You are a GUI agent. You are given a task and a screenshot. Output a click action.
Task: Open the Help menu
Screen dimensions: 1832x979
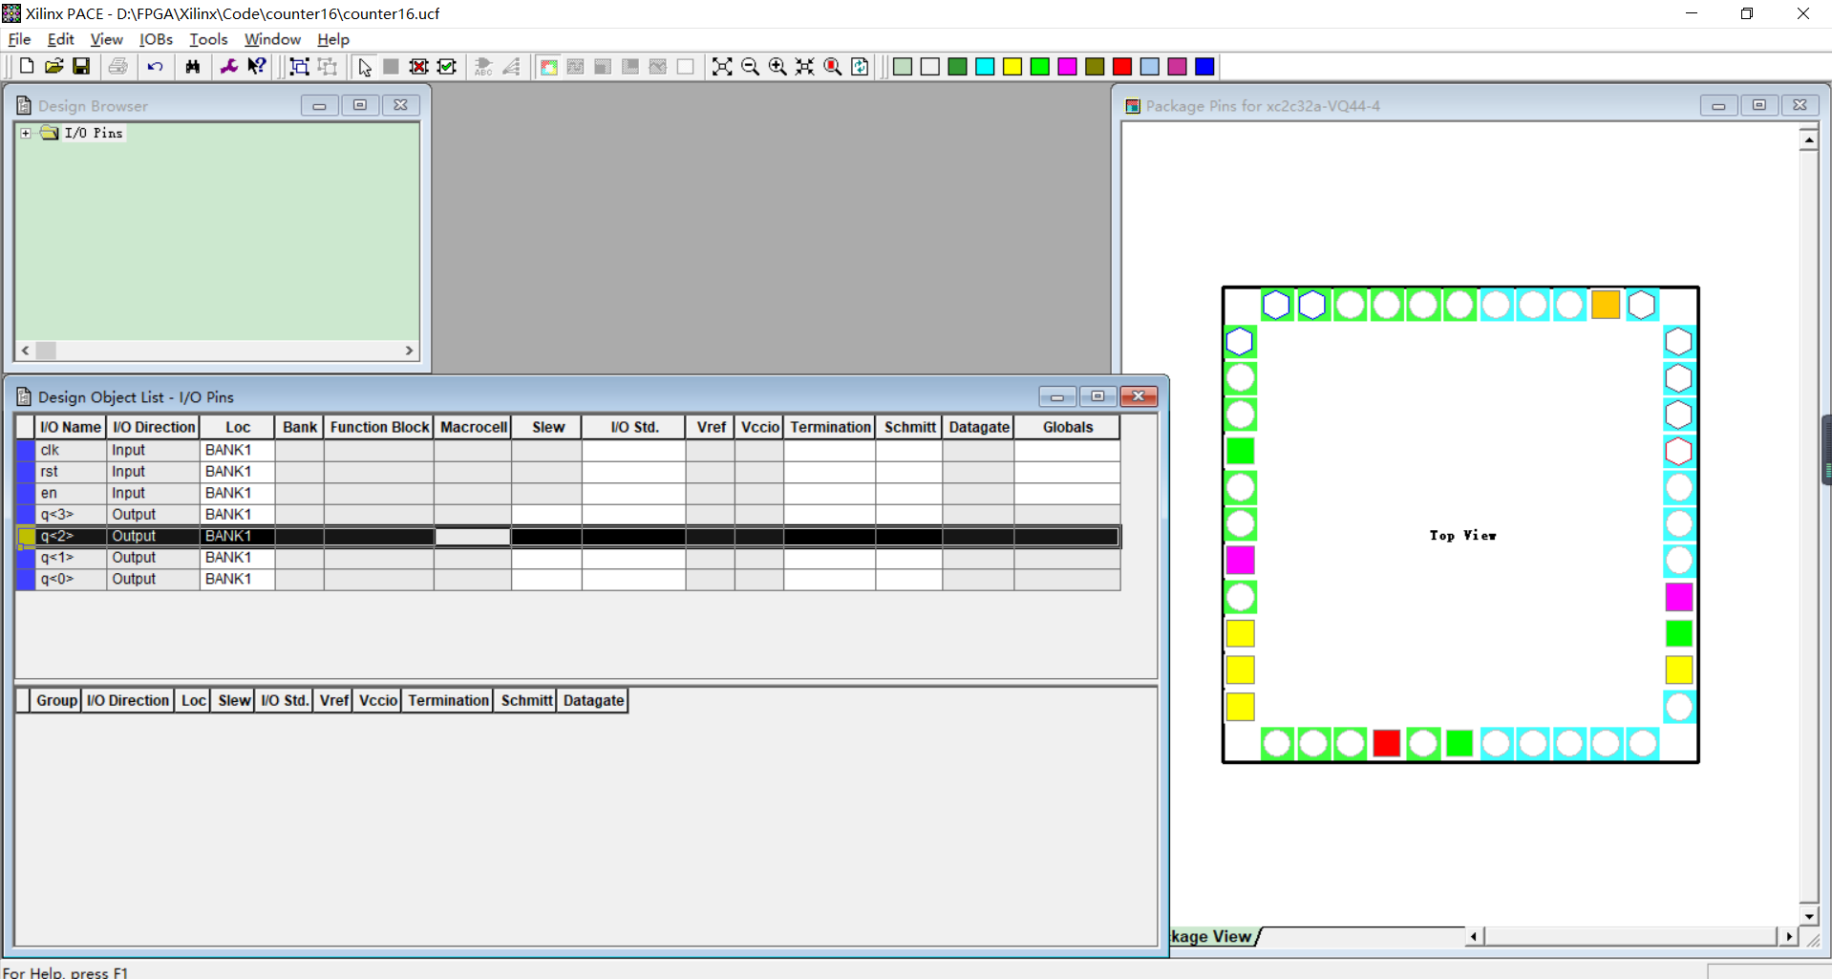pos(333,39)
